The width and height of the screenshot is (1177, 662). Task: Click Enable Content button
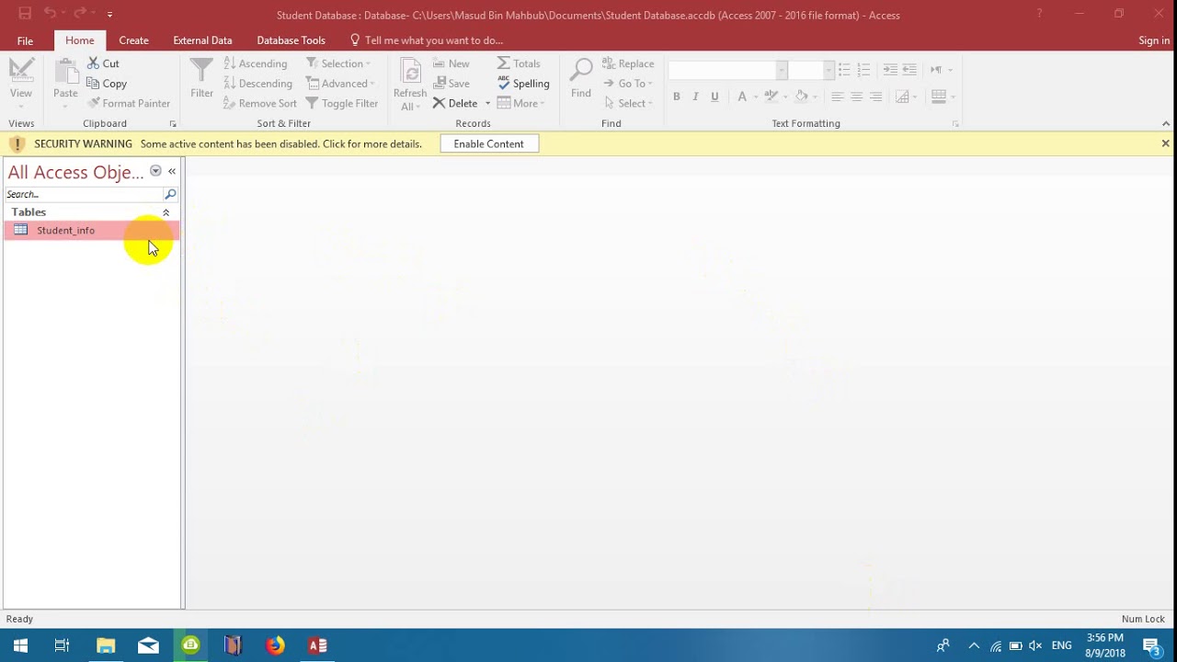coord(489,143)
